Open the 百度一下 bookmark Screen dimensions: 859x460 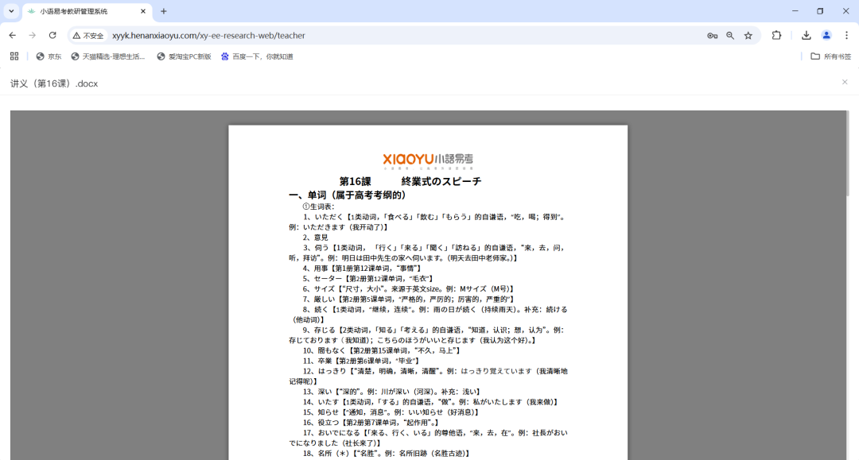point(257,56)
